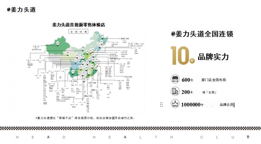Image resolution: width=261 pixels, height=144 pixels.
Task: Click the 品牌实力 heading text
Action: click(x=213, y=57)
